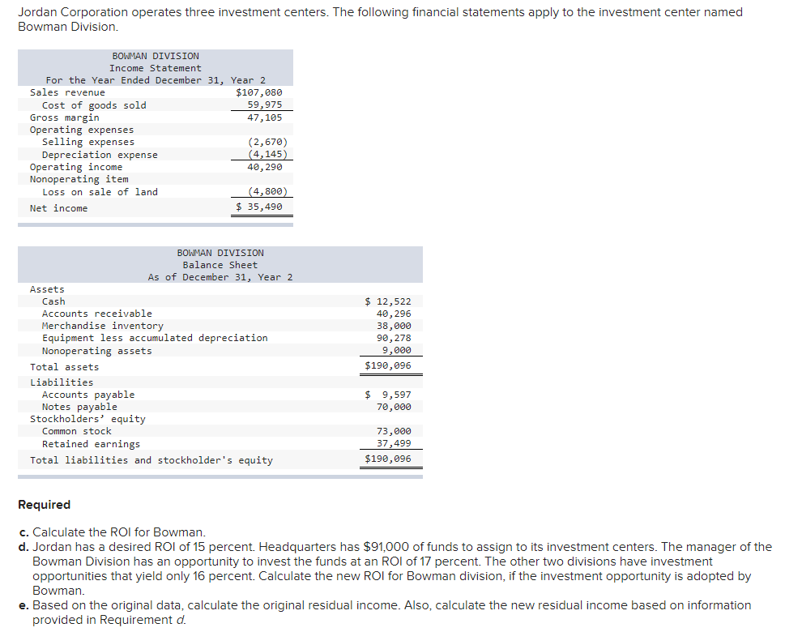Select the Cash amount $ 12,522
Screen dimensions: 802x632
pyautogui.click(x=388, y=301)
